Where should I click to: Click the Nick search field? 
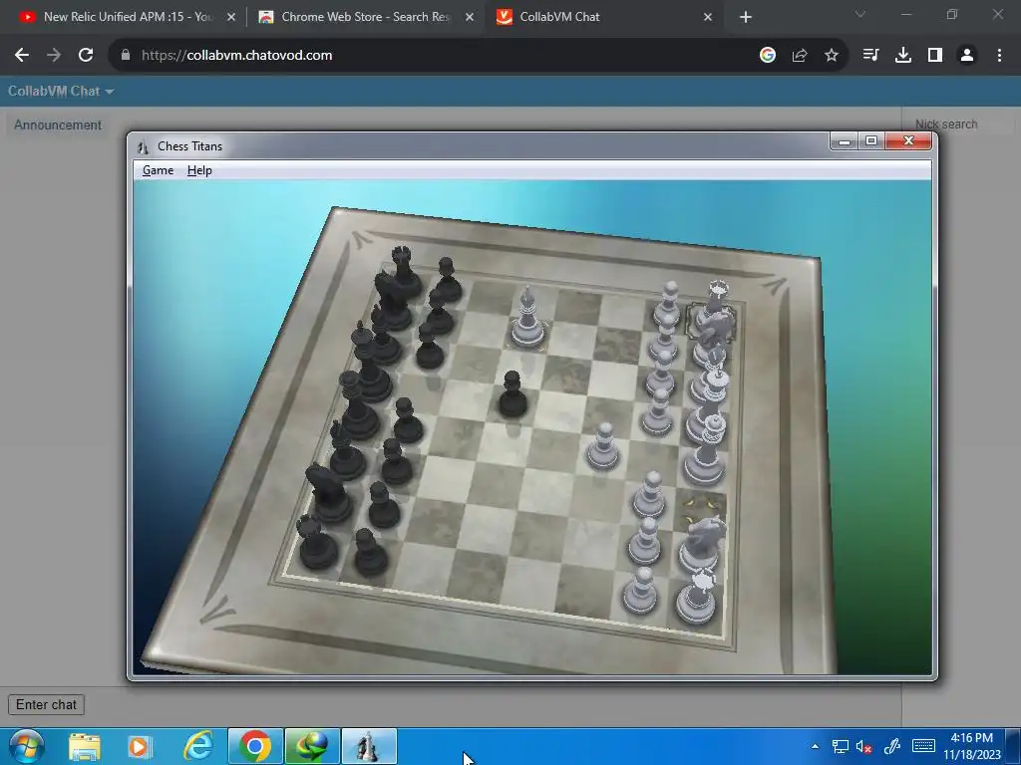pos(964,125)
